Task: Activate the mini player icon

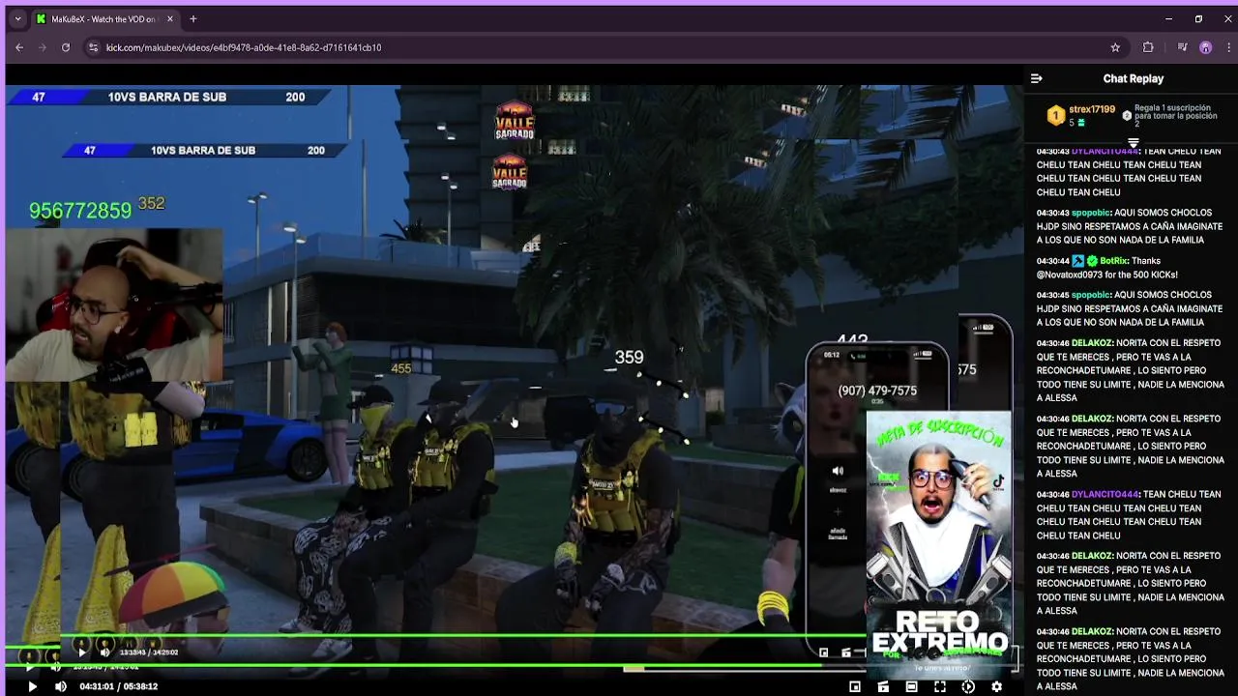Action: click(855, 686)
